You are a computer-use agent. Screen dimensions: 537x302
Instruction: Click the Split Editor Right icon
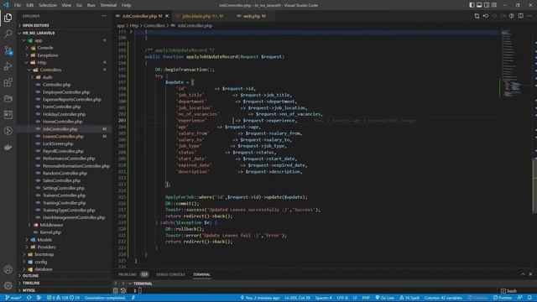coord(520,16)
